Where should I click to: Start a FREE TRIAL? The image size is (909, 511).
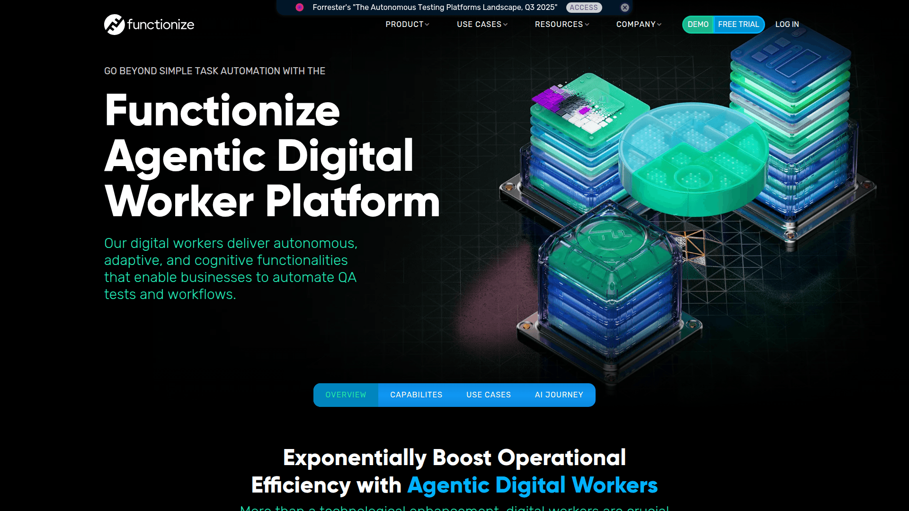[x=738, y=25]
